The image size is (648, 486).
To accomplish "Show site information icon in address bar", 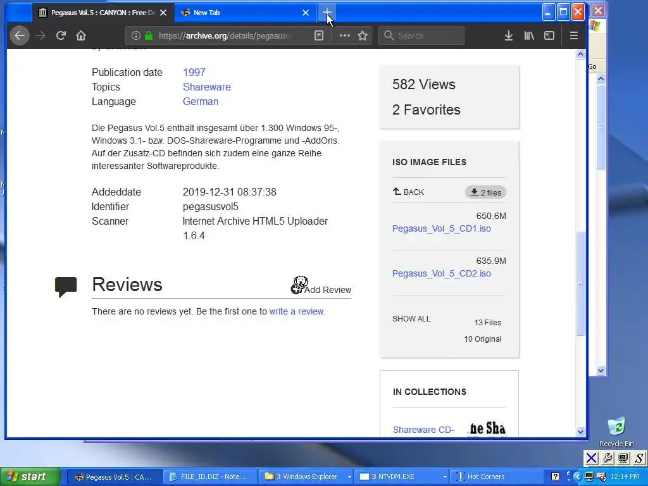I will (135, 35).
